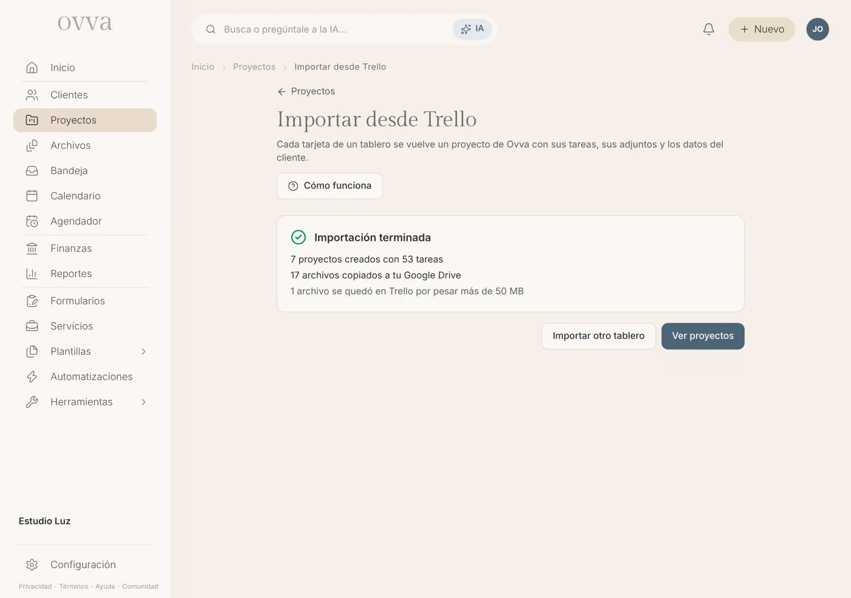Select the Archivos files icon

tap(32, 145)
